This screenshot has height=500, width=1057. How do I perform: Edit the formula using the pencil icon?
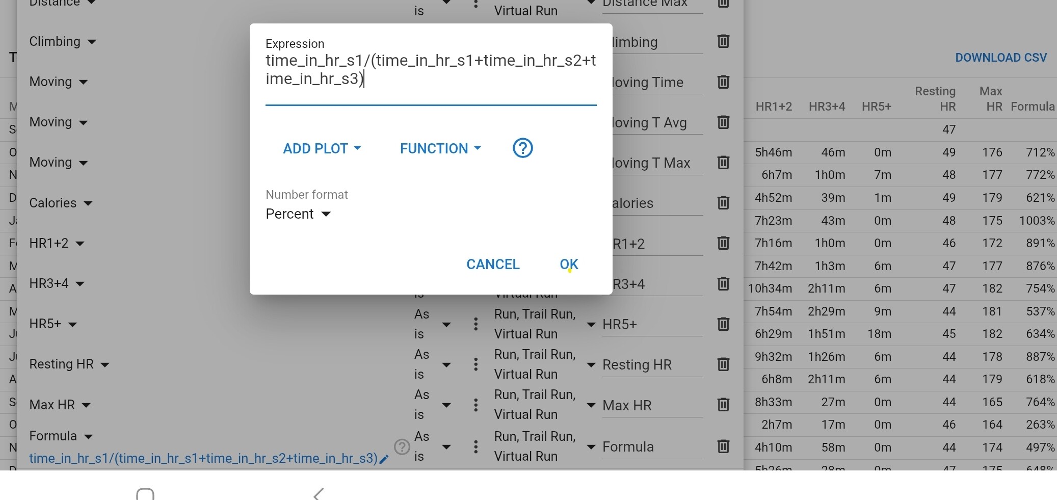pyautogui.click(x=384, y=459)
